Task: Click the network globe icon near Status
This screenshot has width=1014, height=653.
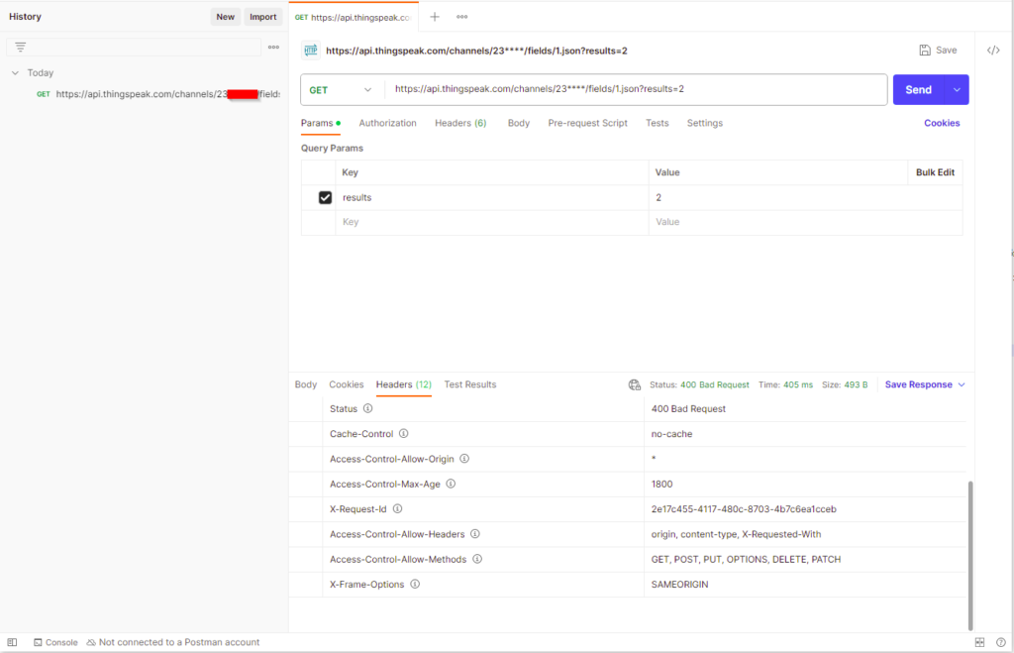Action: [635, 384]
